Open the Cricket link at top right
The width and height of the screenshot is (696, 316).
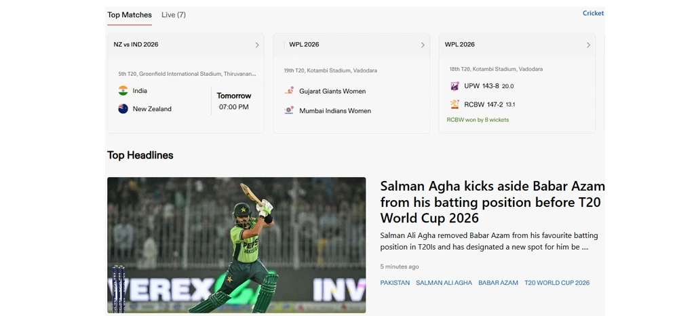(x=593, y=14)
